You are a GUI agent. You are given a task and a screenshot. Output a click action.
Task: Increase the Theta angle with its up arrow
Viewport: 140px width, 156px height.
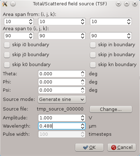coord(82,72)
